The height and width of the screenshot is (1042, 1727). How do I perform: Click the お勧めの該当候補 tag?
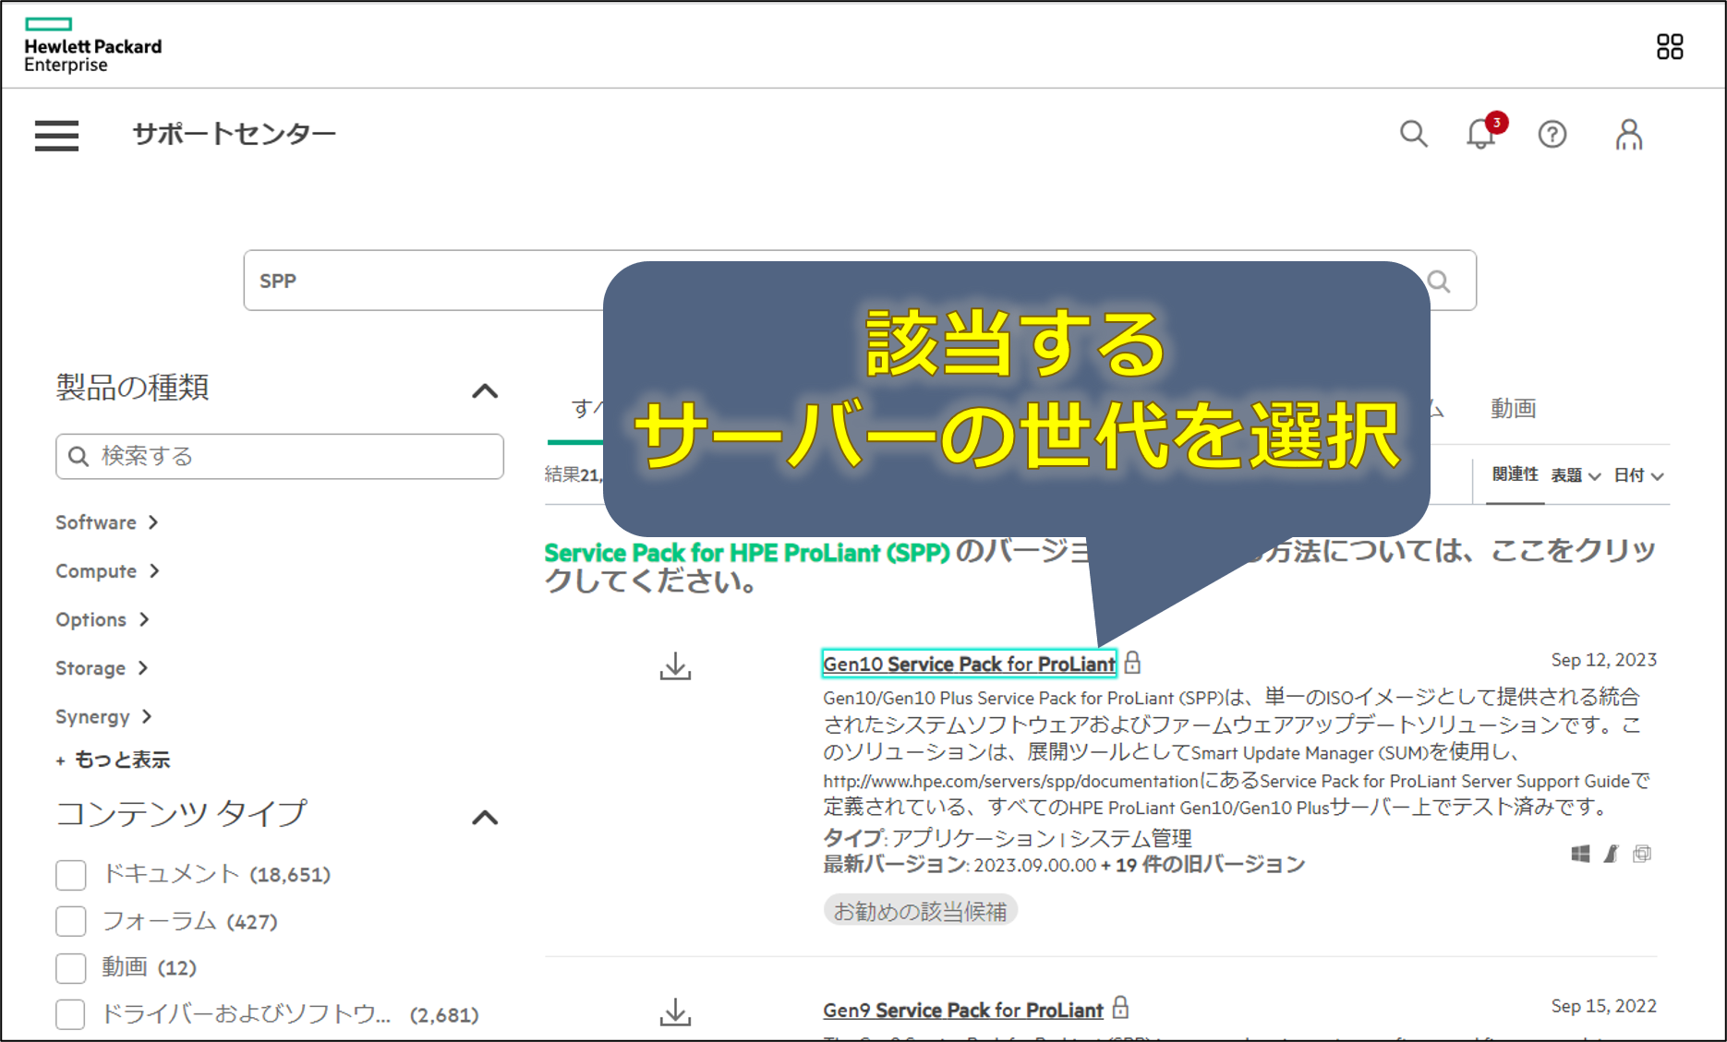click(920, 911)
